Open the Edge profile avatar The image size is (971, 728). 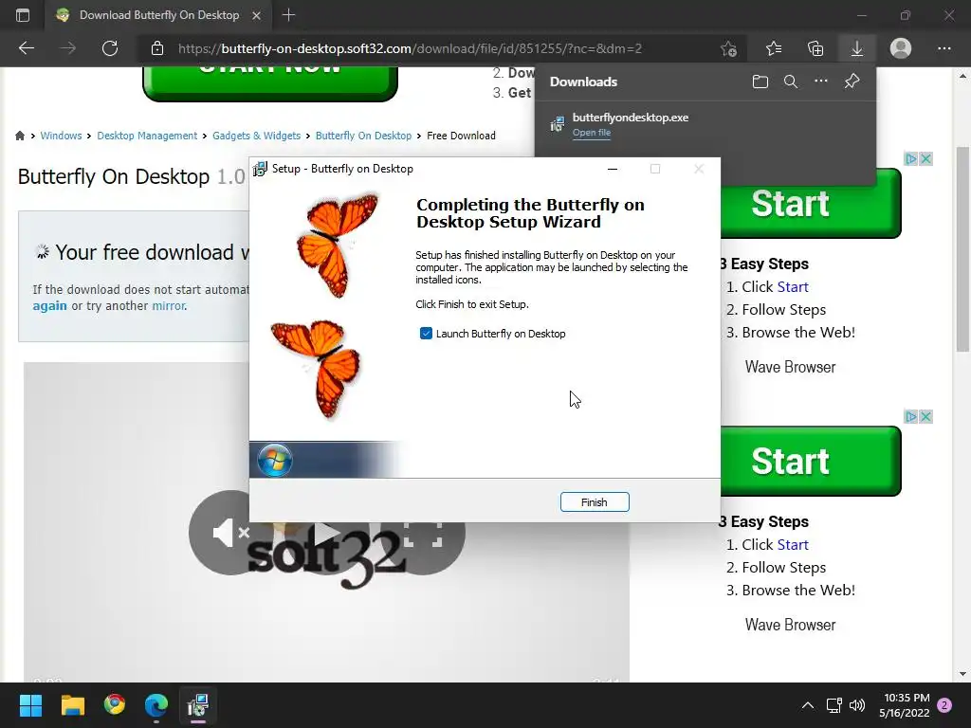pos(901,48)
